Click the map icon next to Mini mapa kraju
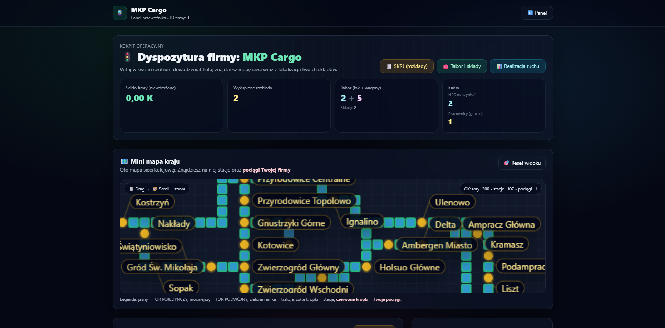The height and width of the screenshot is (328, 665). [x=124, y=161]
